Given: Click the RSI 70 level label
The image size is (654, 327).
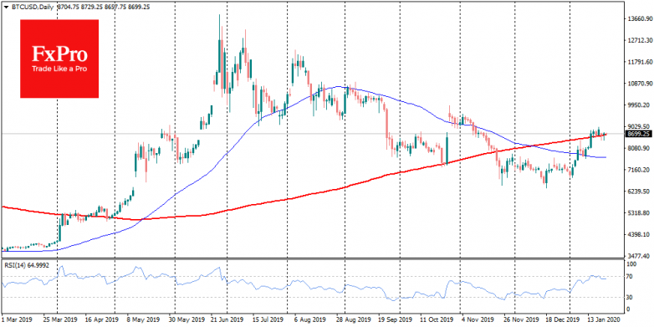Looking at the screenshot, I should [631, 277].
